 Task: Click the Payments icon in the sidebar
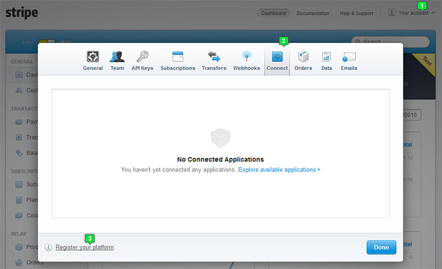point(19,122)
